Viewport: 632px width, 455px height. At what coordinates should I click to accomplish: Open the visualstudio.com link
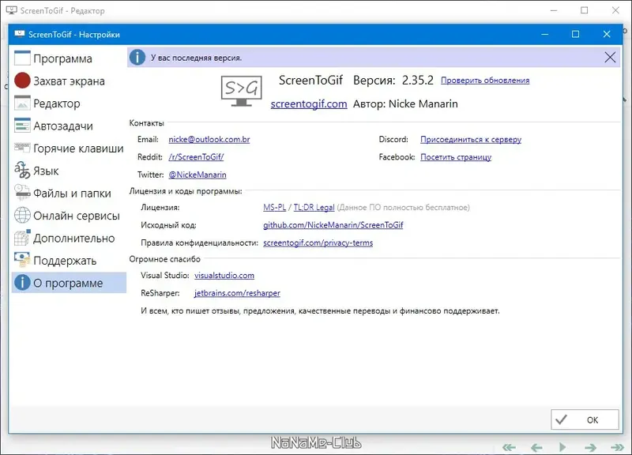pyautogui.click(x=224, y=275)
